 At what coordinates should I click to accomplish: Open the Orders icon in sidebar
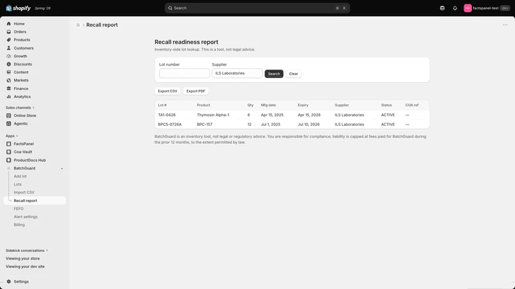point(8,31)
